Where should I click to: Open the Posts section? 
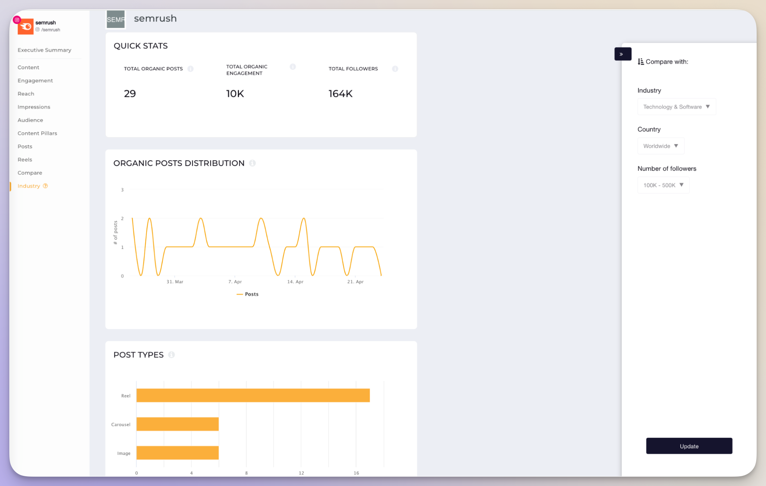pos(25,146)
